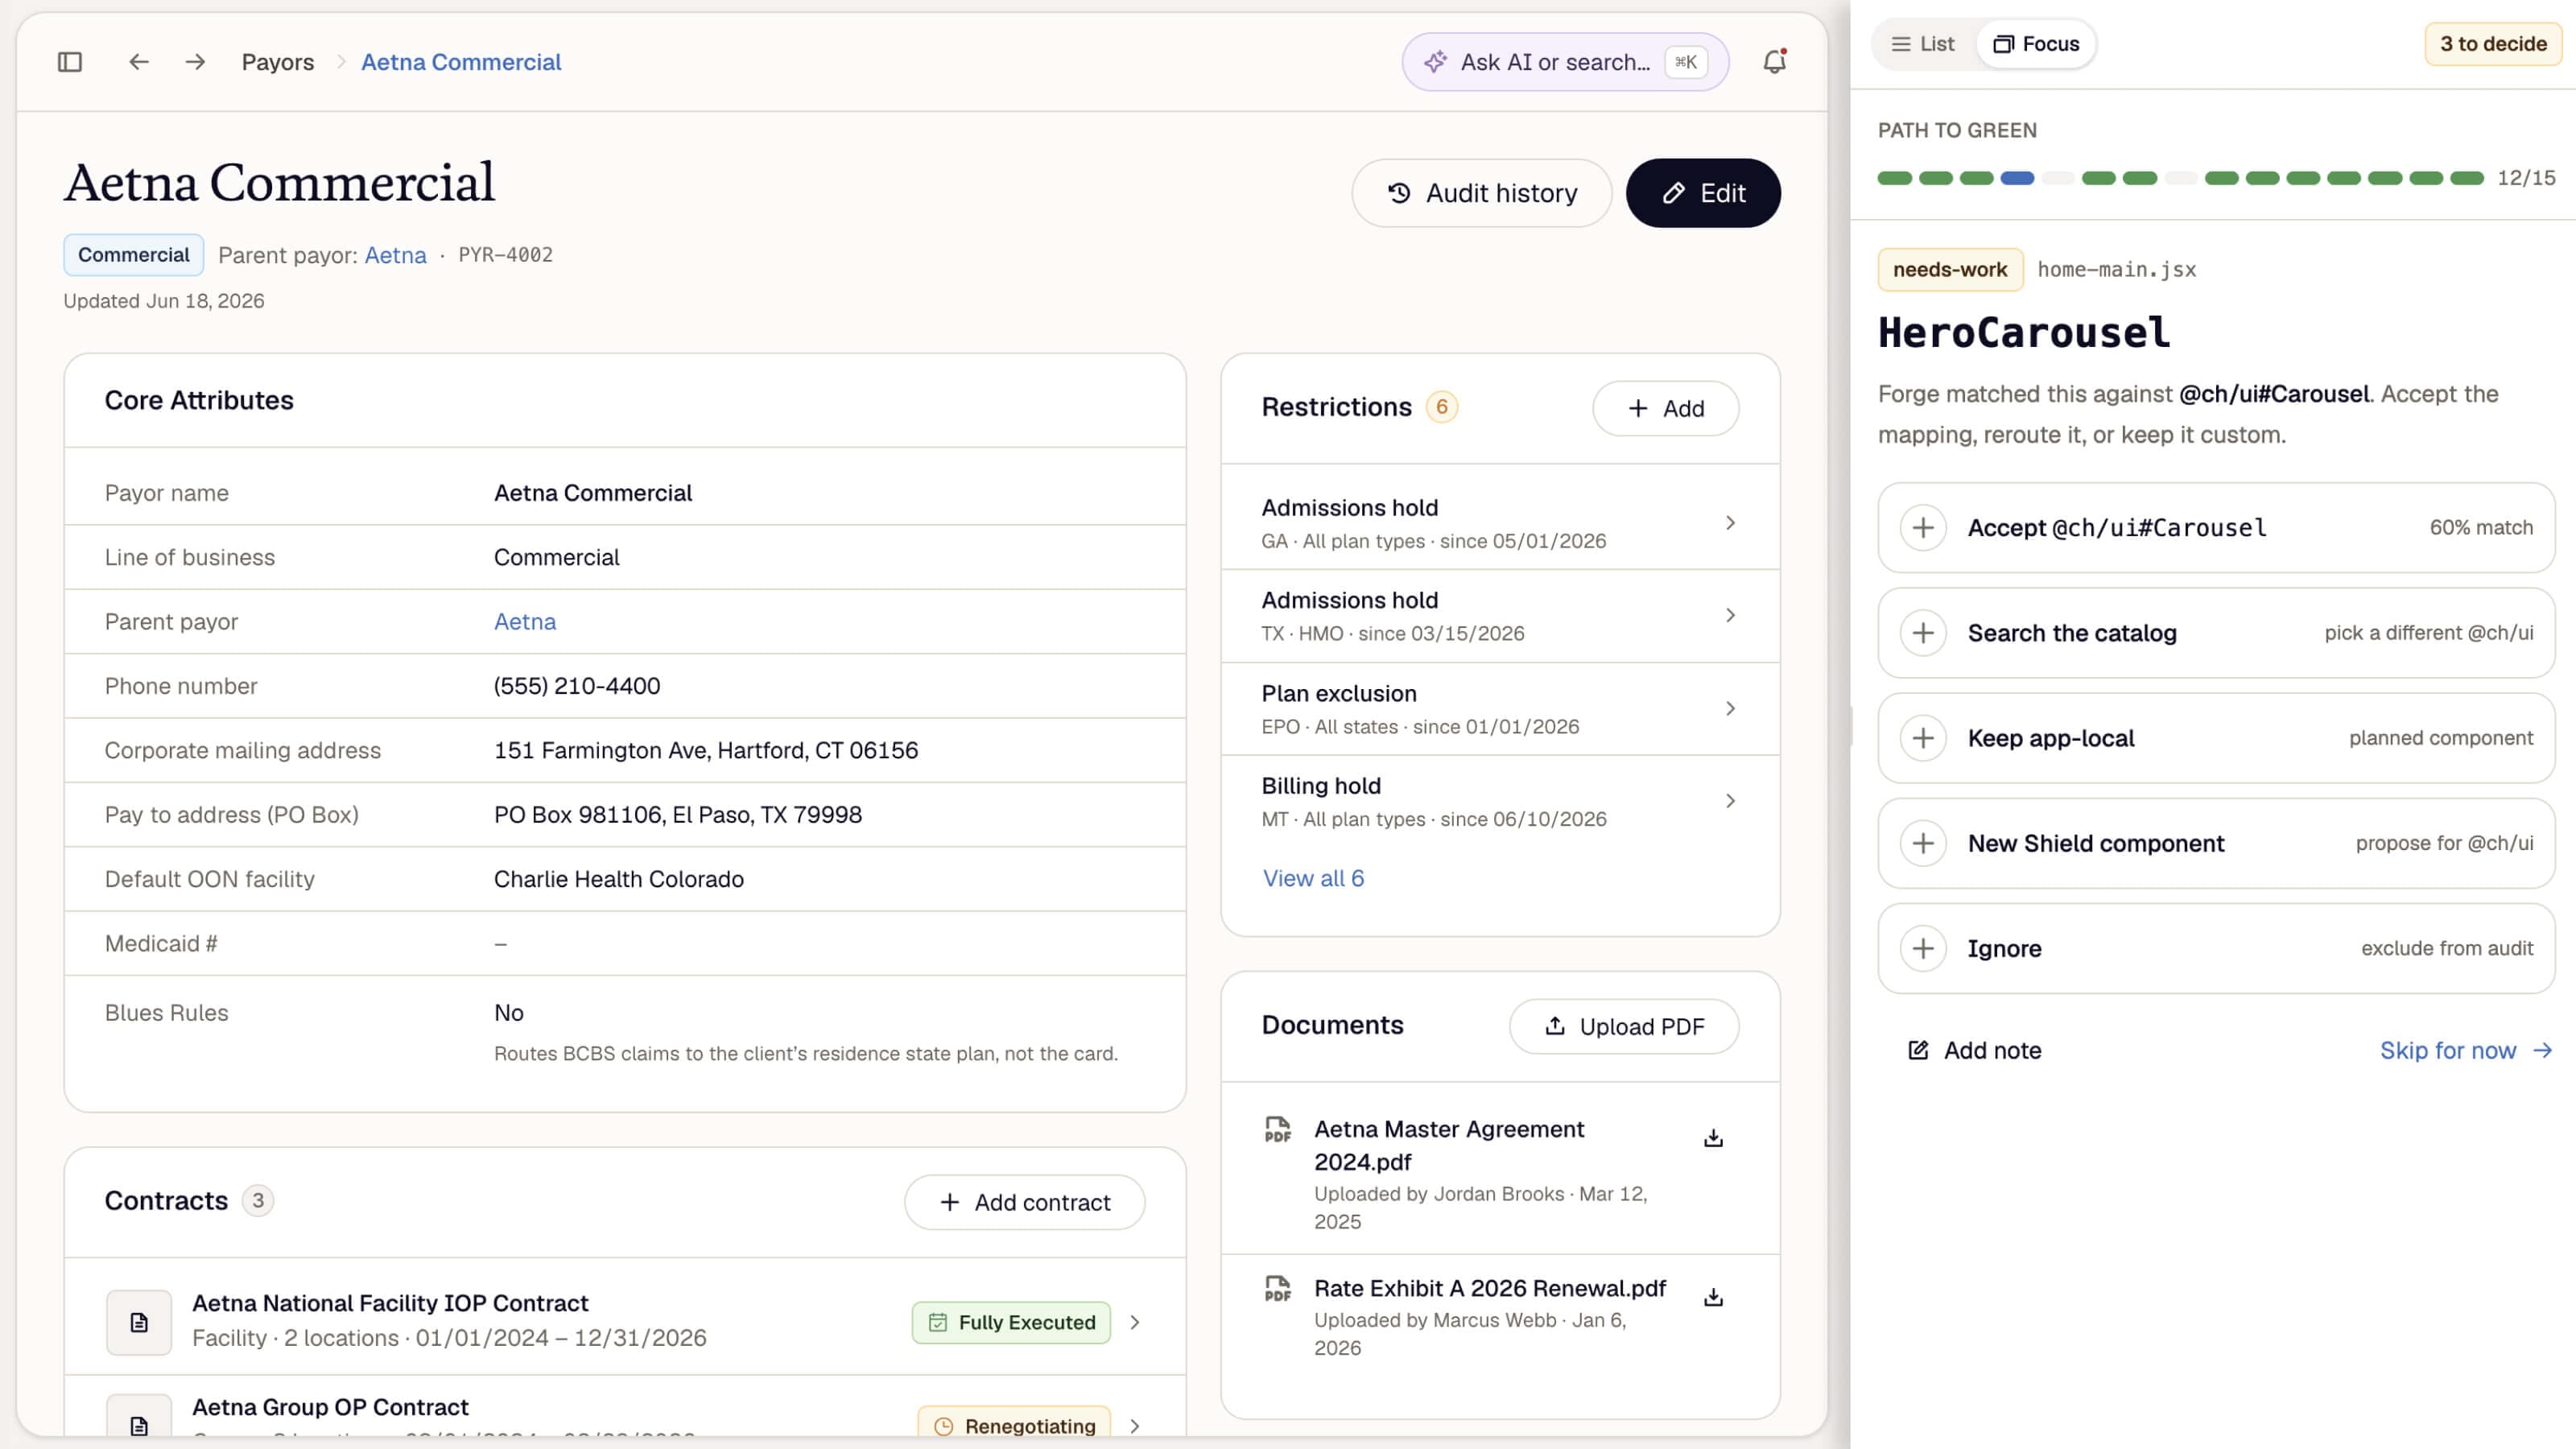Download Aetna Master Agreement 2024.pdf
Image resolution: width=2576 pixels, height=1449 pixels.
1713,1138
